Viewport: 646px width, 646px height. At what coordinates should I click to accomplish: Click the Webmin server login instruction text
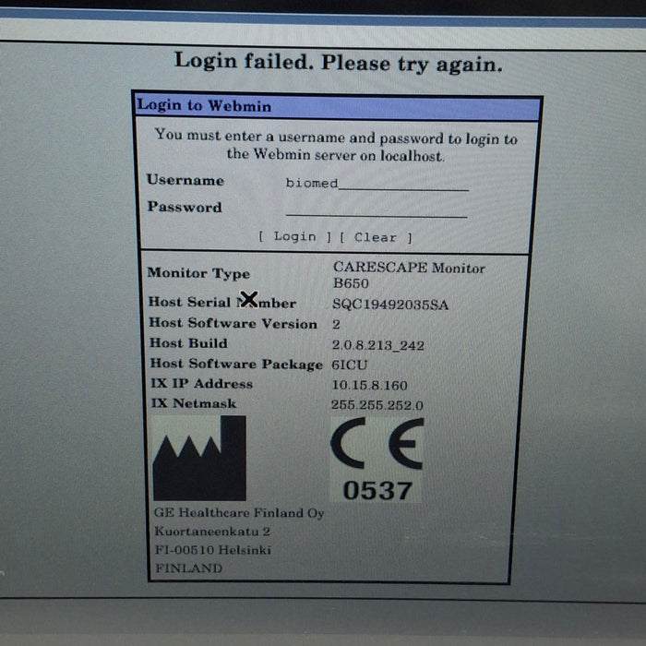336,146
